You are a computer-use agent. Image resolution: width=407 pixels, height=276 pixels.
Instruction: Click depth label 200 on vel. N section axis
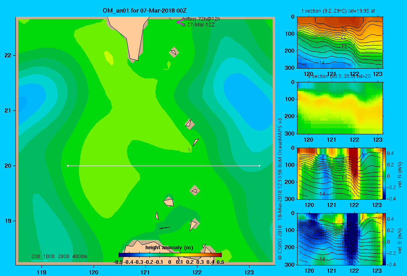290,182
